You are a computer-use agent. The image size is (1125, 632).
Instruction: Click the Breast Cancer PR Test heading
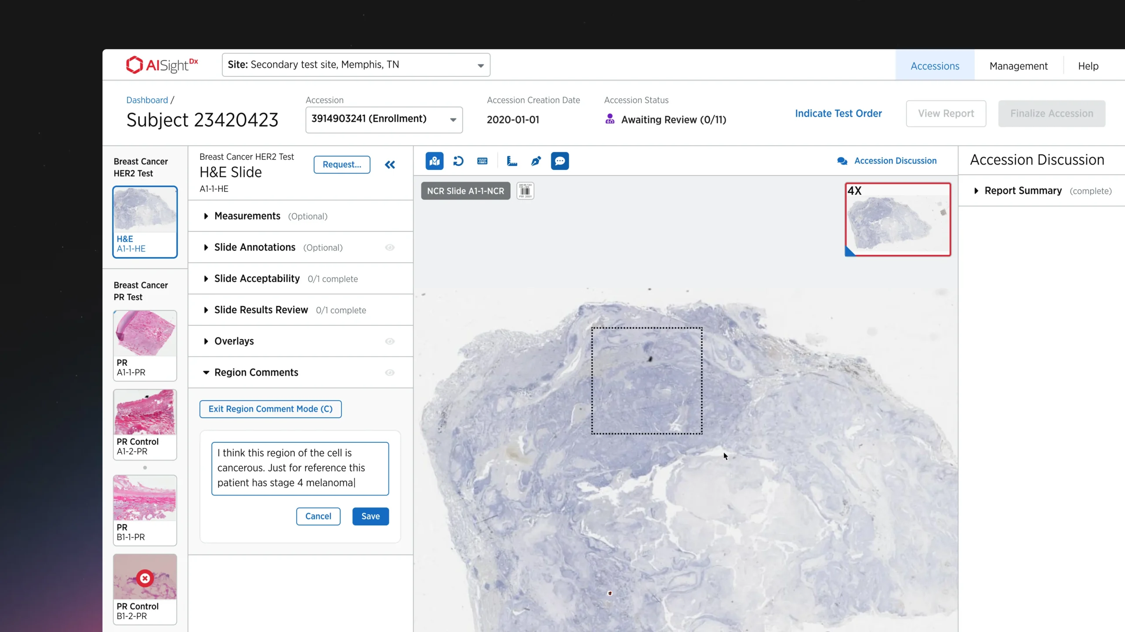click(141, 291)
